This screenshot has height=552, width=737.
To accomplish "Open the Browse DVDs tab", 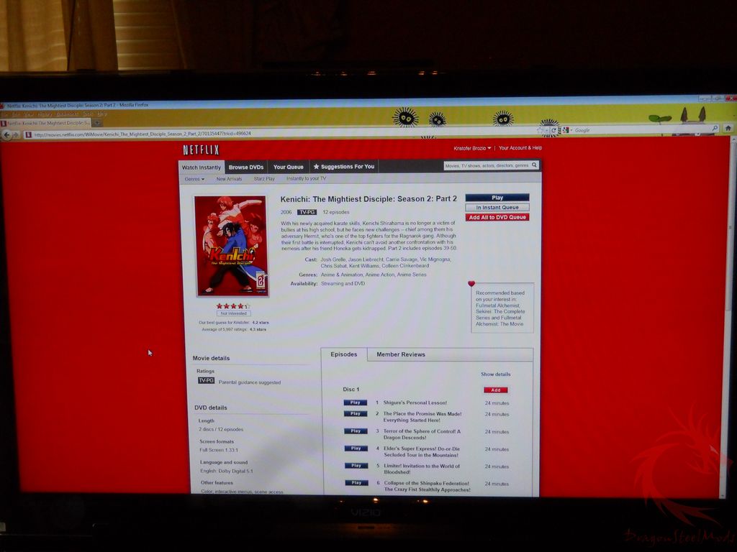I will click(x=246, y=167).
